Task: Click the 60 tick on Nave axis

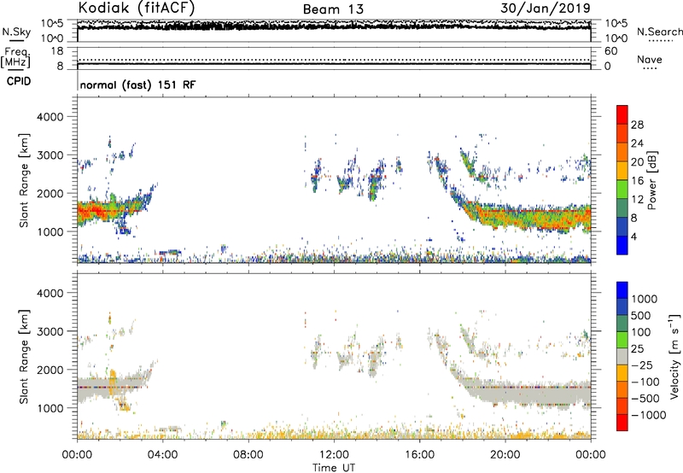Action: (x=610, y=51)
